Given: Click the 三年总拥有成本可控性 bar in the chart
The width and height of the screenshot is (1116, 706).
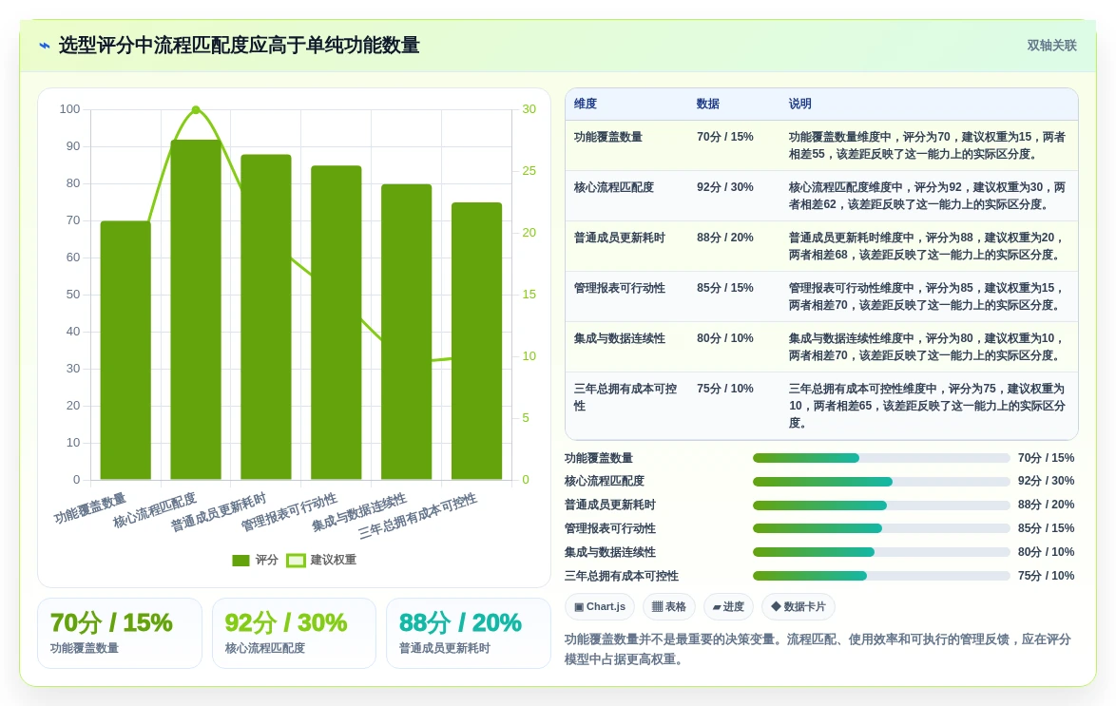Looking at the screenshot, I should point(477,341).
